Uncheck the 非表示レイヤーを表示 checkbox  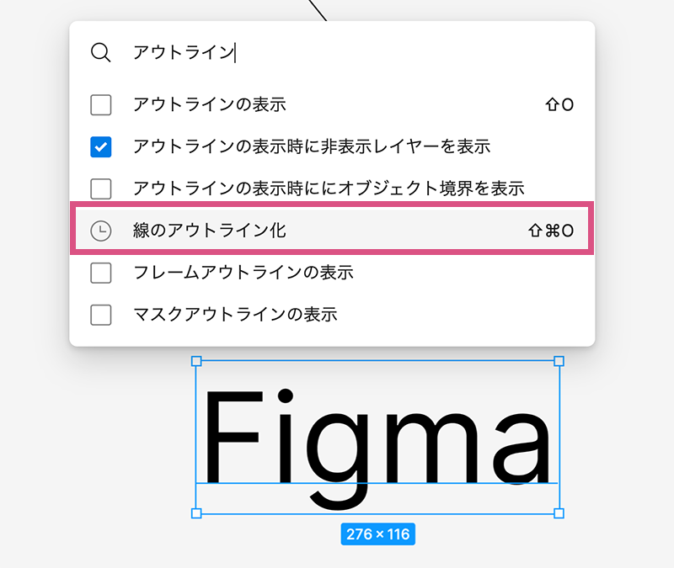click(101, 147)
